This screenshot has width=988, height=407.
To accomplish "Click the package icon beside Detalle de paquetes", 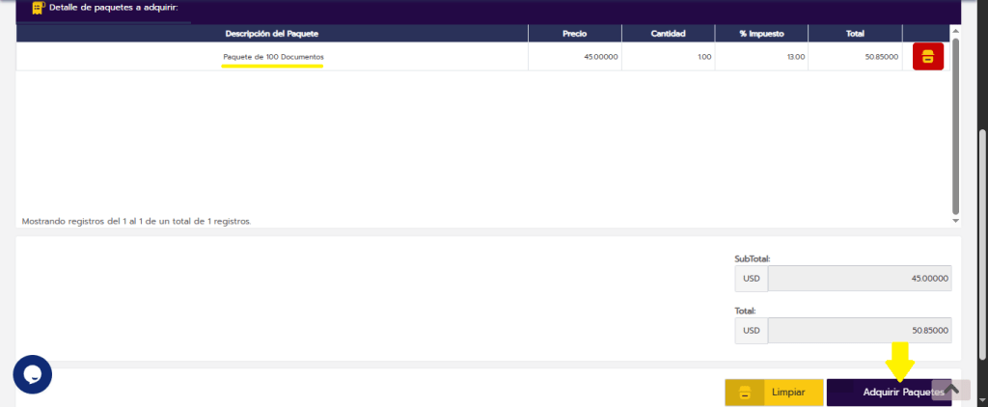I will coord(38,8).
